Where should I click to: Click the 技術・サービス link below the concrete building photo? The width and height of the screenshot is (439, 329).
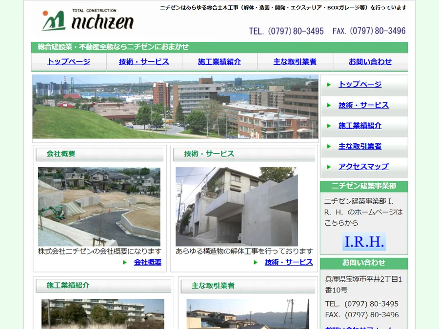click(289, 262)
